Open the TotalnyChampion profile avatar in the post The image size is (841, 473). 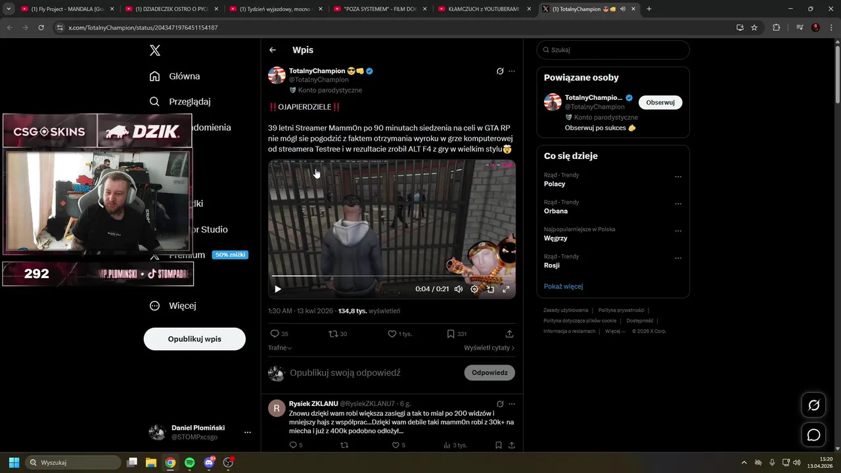277,75
